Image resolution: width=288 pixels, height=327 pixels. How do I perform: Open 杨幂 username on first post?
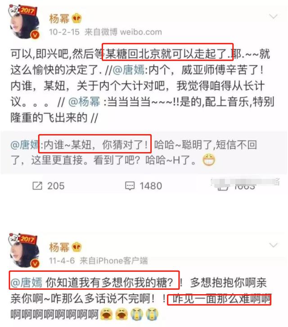(x=59, y=18)
